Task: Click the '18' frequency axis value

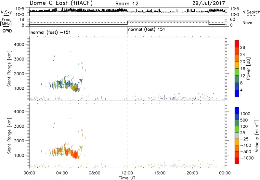Action: point(22,19)
